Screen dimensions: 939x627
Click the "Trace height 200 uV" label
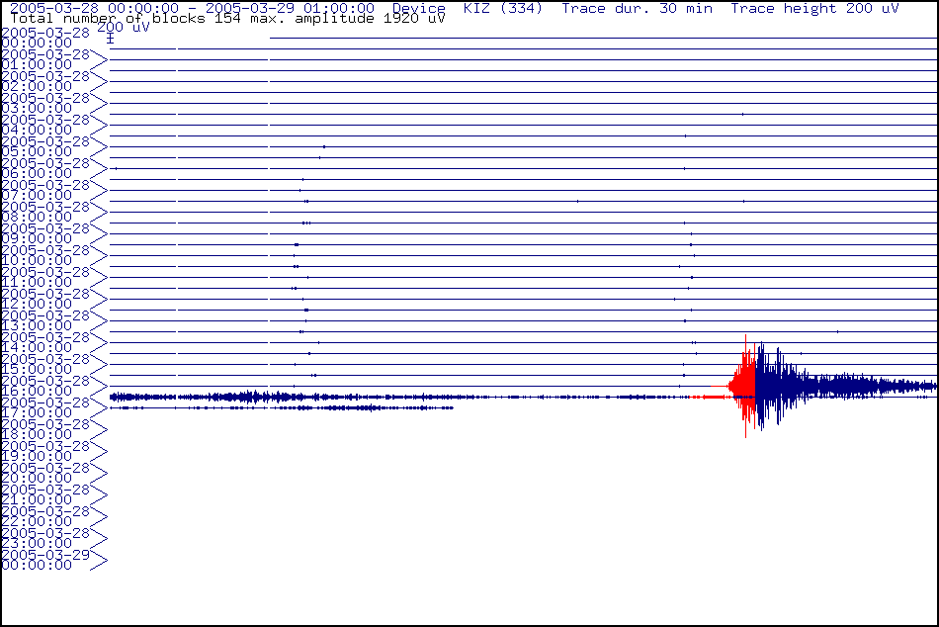pos(814,8)
